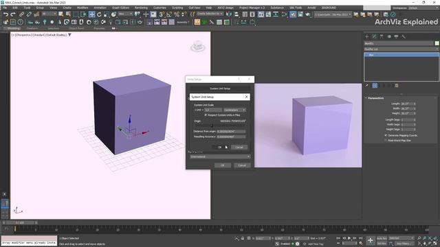Screen dimensions: 440x247
Task: Click Cancel in System Unit Setup dialog
Action: point(239,147)
